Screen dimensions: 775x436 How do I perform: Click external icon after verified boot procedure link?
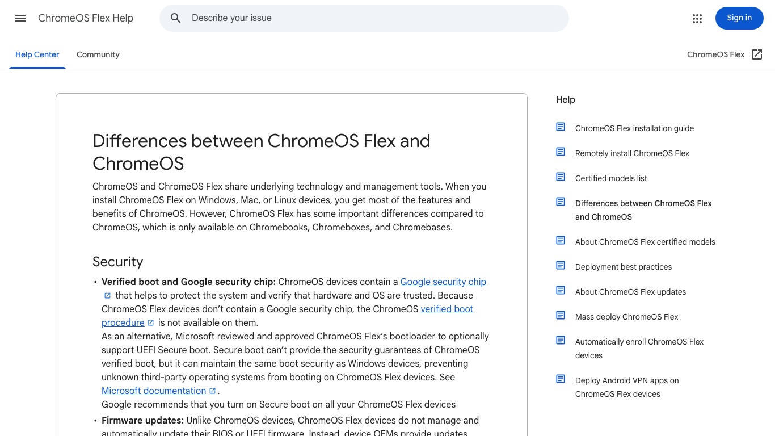(150, 323)
